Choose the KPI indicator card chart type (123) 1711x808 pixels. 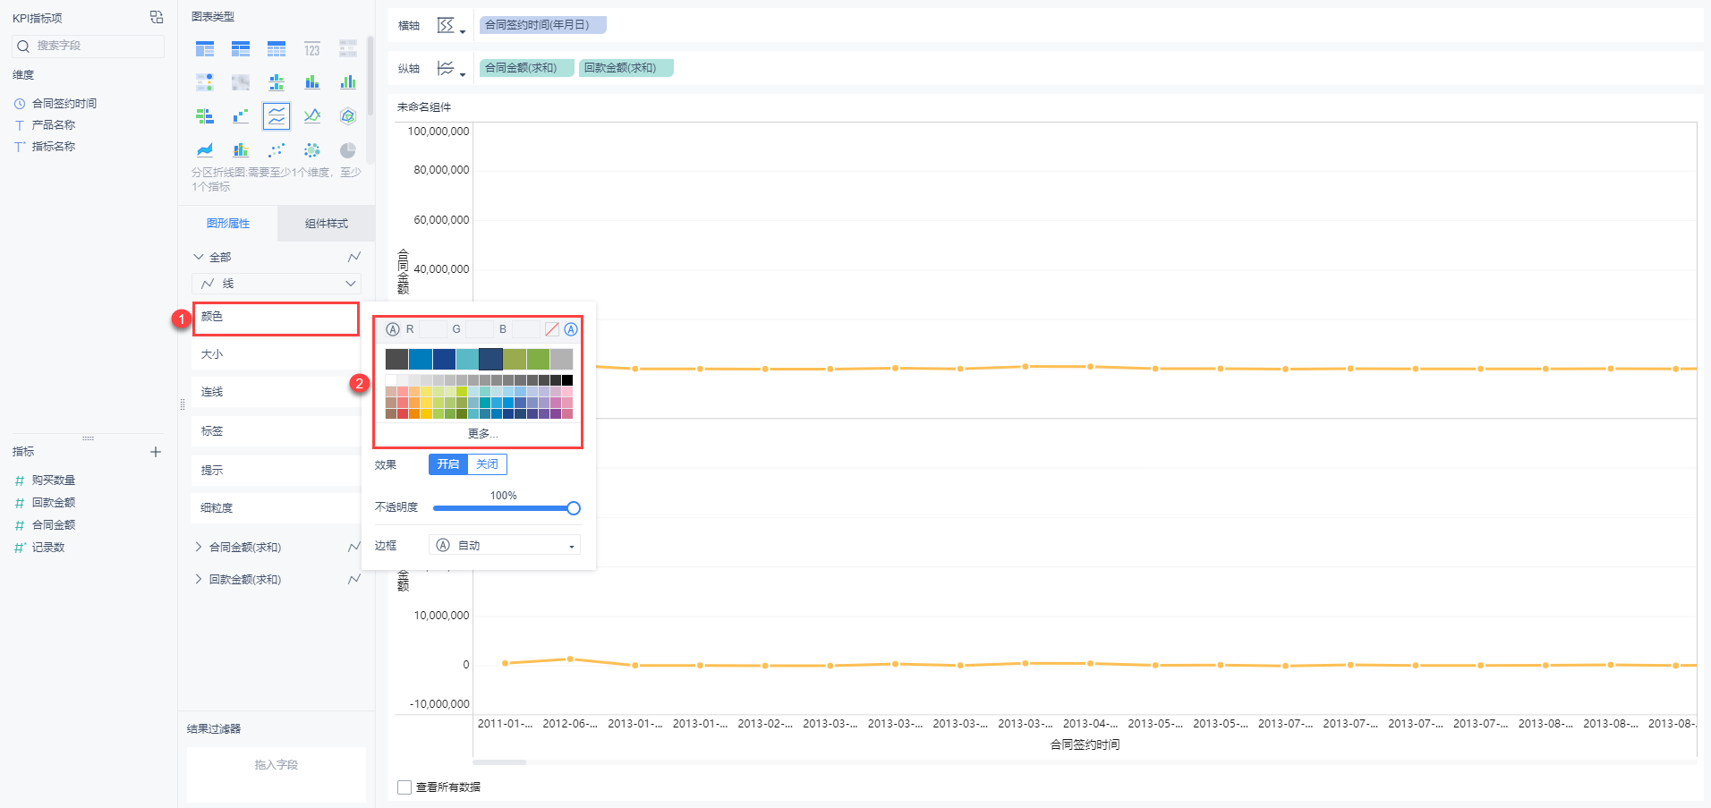click(x=312, y=49)
